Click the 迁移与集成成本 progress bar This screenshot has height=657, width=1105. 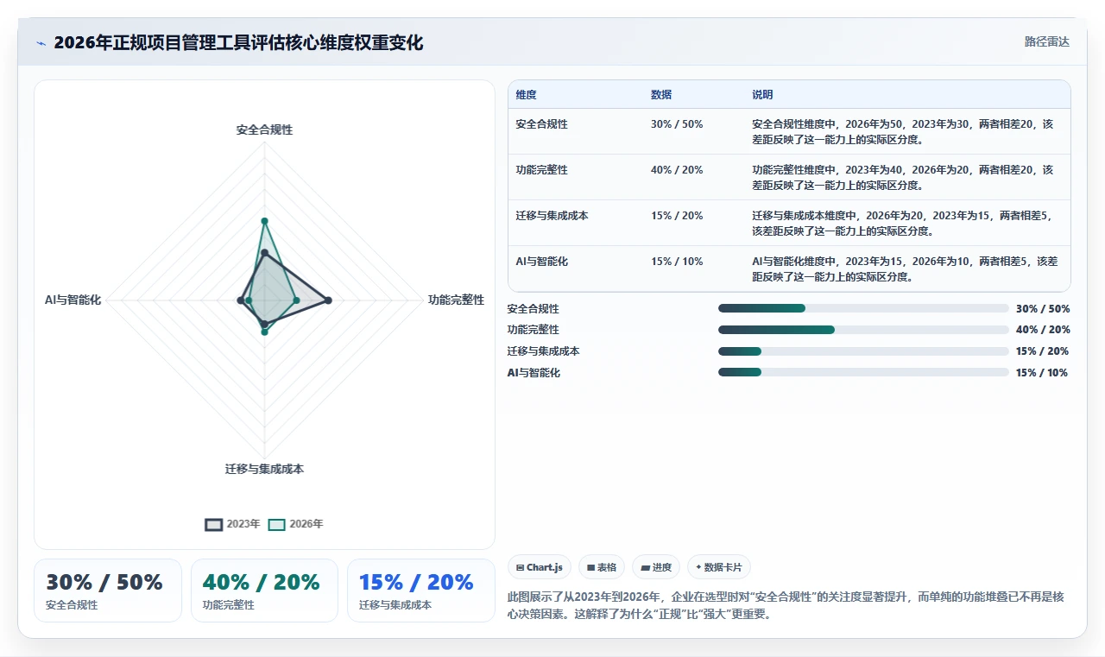tap(863, 351)
